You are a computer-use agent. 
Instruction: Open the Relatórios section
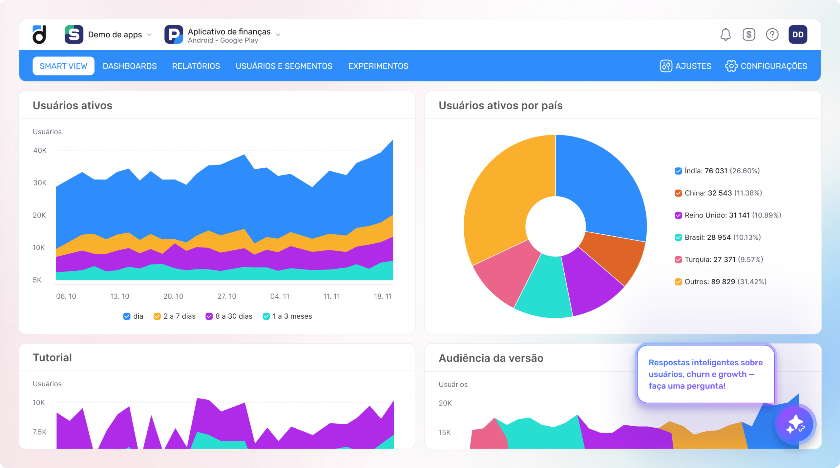click(x=196, y=66)
